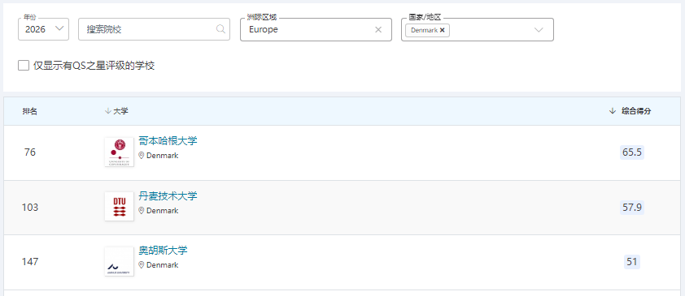The height and width of the screenshot is (296, 685).
Task: Click Denmark under 奥胡斯大学
Action: [x=162, y=264]
